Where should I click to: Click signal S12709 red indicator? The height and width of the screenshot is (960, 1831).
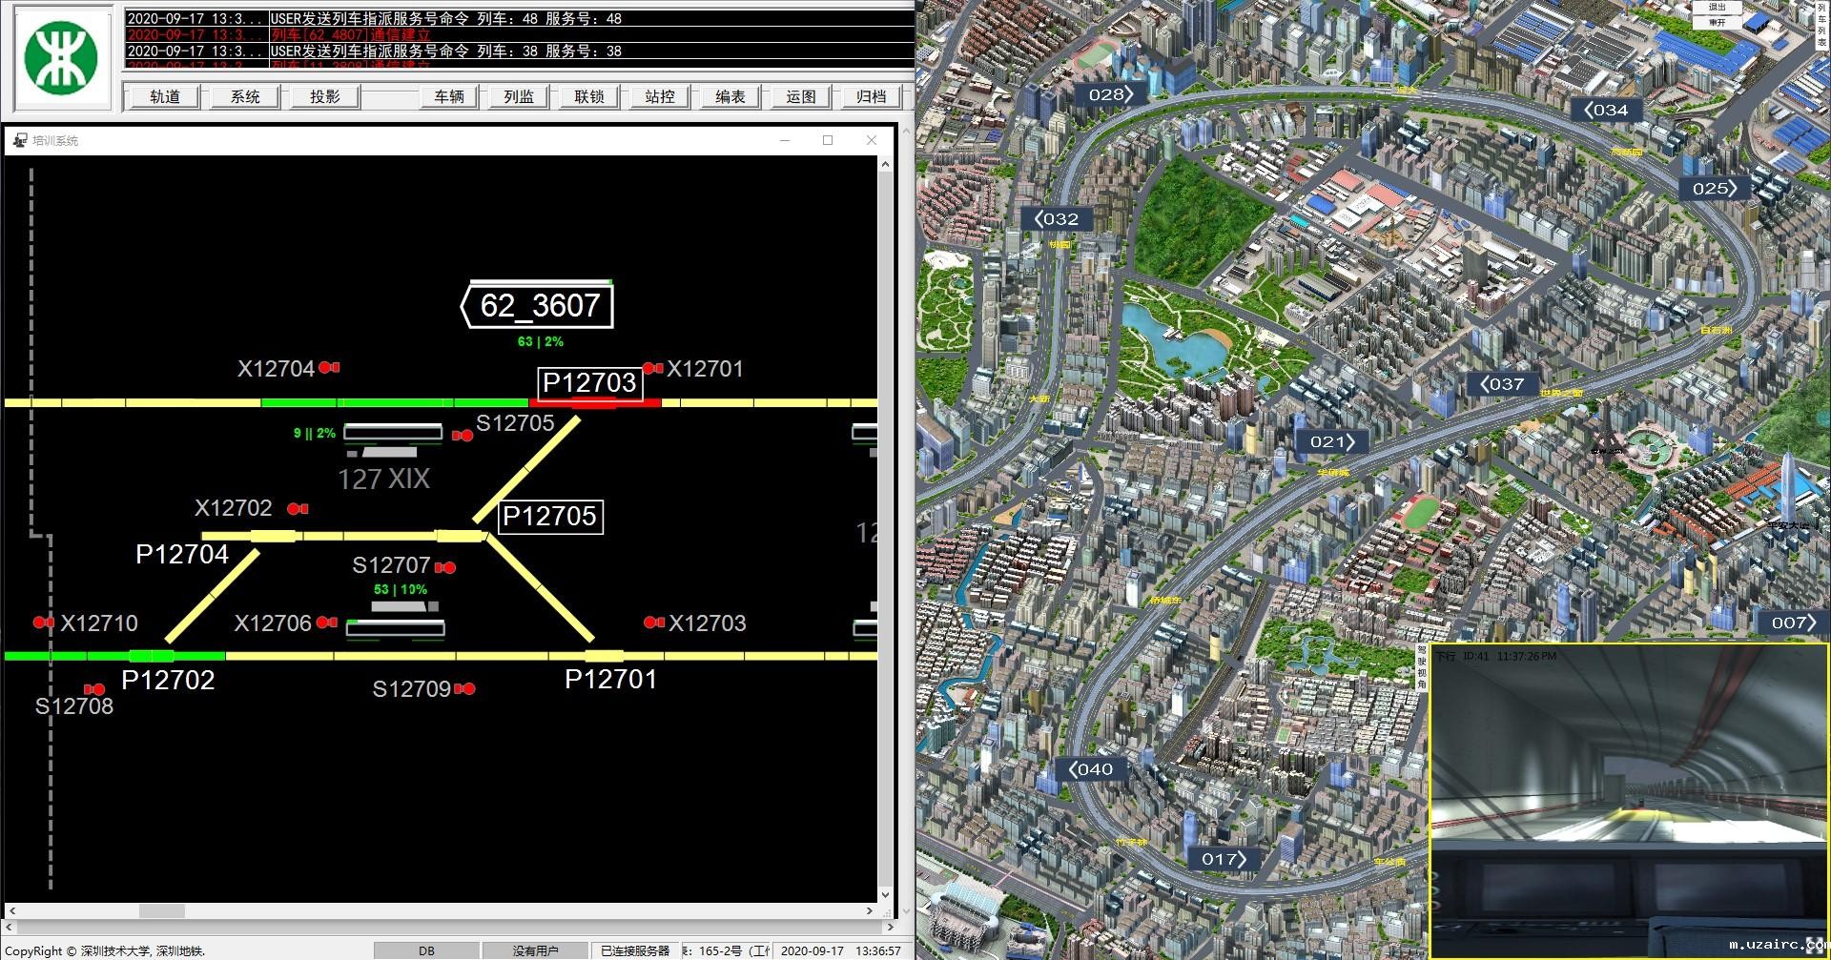[x=464, y=688]
